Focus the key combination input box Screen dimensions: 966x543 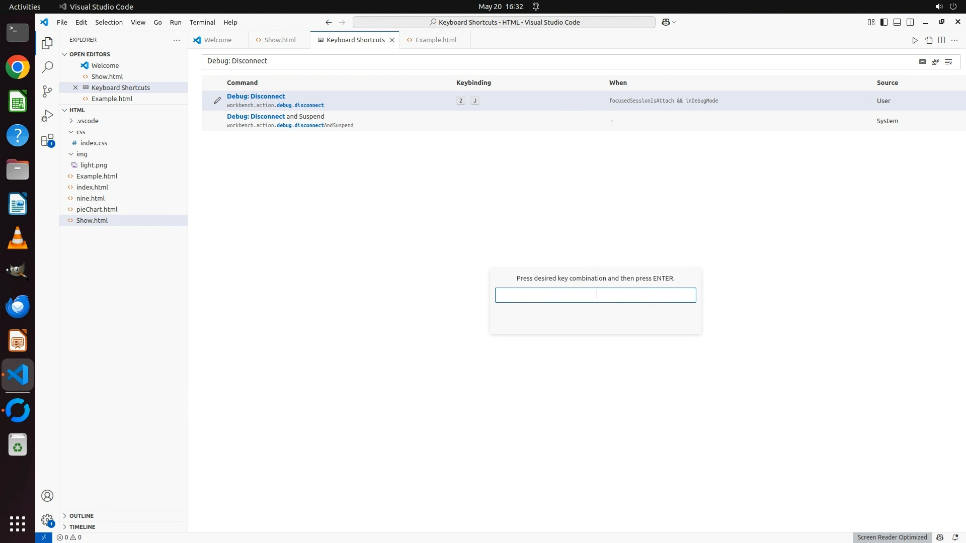pyautogui.click(x=595, y=295)
